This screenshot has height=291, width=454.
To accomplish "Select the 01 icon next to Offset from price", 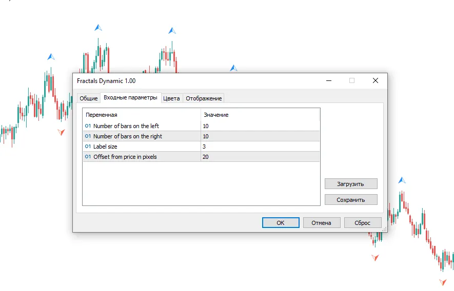I will pyautogui.click(x=88, y=157).
